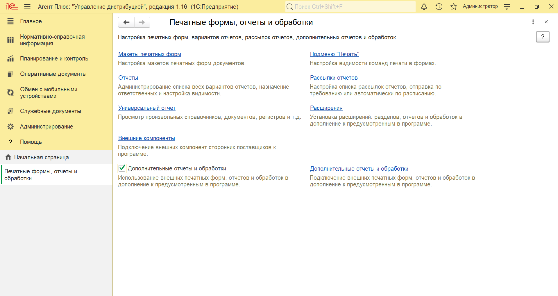This screenshot has width=558, height=296.
Task: Navigate back with the left arrow
Action: point(126,22)
